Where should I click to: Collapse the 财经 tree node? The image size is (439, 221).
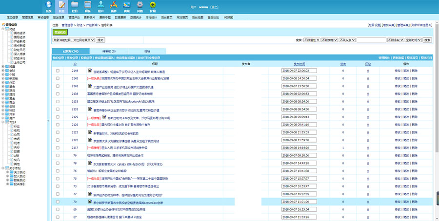click(x=3, y=29)
